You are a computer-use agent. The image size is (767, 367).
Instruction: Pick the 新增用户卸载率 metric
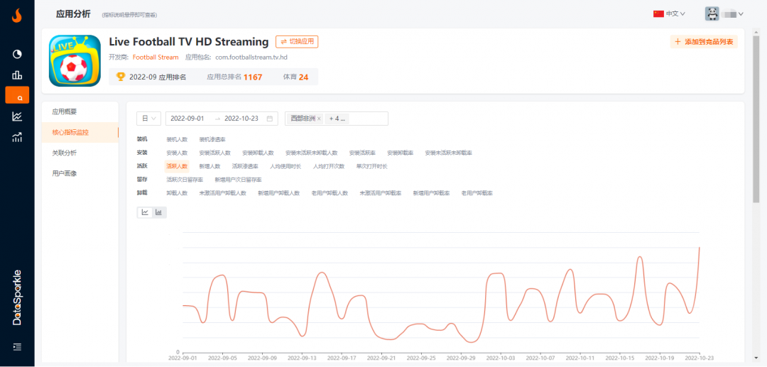432,193
